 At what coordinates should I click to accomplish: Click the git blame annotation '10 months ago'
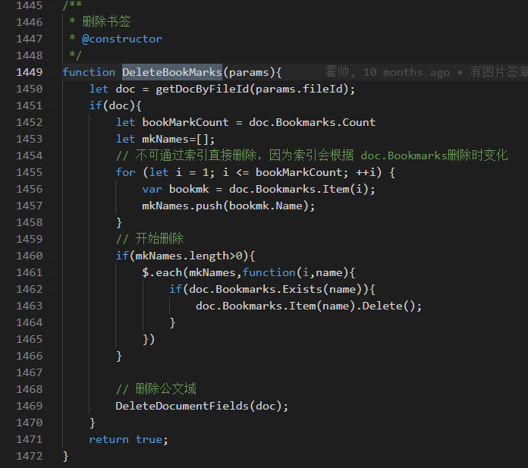(407, 72)
